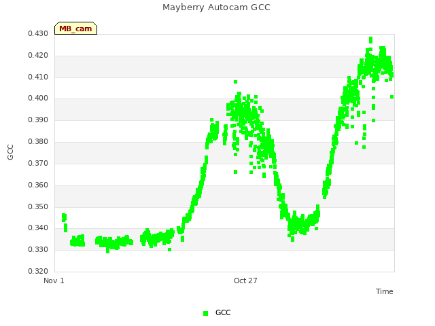Click the isolated data point just above 0.330

point(169,250)
